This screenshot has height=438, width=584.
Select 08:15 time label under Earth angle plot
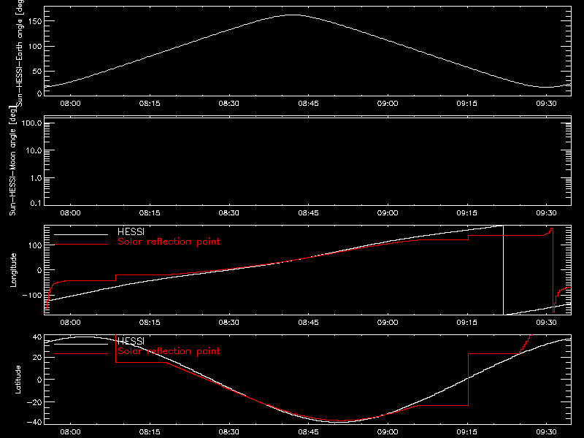coord(150,103)
